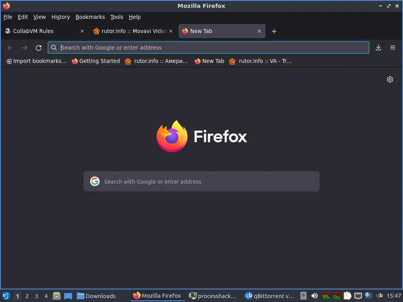Click Import bookmarks in bookmarks toolbar
The height and width of the screenshot is (302, 403).
[36, 61]
